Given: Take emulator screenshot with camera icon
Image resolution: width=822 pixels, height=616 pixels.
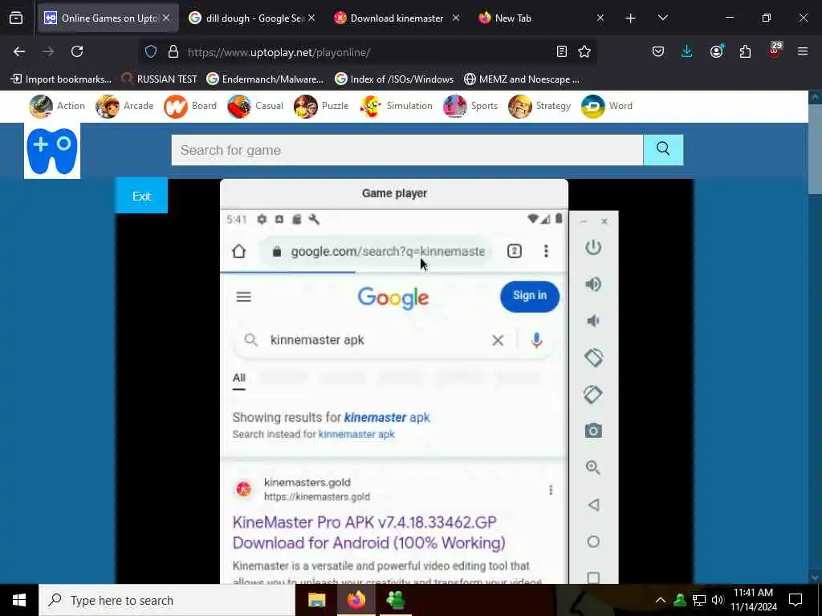Looking at the screenshot, I should pyautogui.click(x=593, y=431).
